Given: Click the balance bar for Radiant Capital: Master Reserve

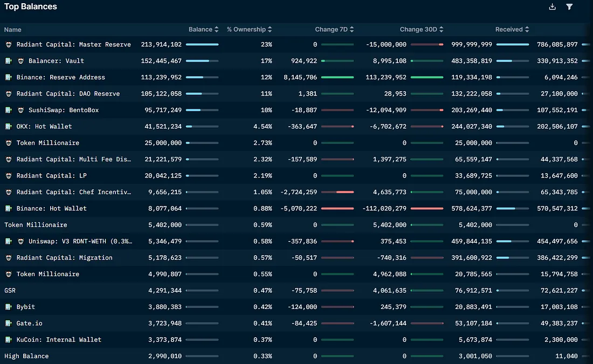Looking at the screenshot, I should pyautogui.click(x=202, y=45).
